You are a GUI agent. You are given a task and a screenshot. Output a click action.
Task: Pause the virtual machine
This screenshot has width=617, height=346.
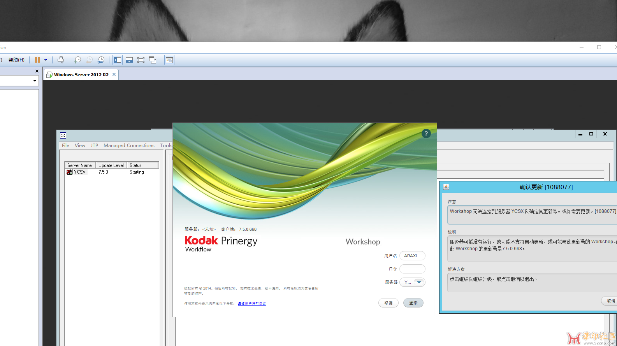tap(37, 60)
